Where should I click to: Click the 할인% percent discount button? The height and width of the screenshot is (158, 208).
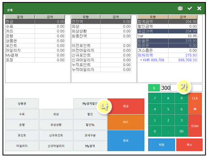[x=90, y=125]
